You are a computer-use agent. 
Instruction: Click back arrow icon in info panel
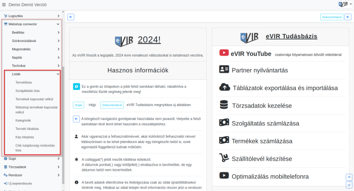76,119
